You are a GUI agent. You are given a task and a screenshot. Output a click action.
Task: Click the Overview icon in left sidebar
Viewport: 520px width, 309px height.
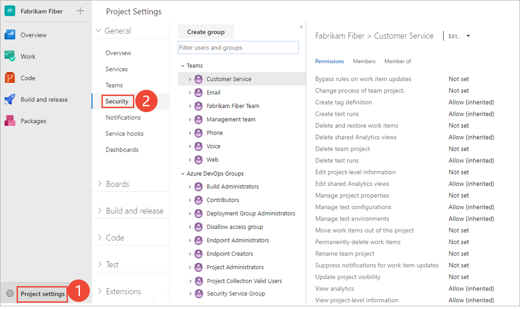tap(10, 35)
